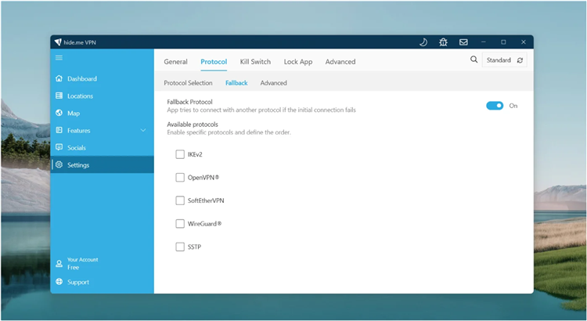Switch to the General tab
This screenshot has width=587, height=321.
(175, 62)
